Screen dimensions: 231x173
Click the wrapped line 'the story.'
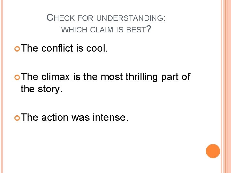41,89
